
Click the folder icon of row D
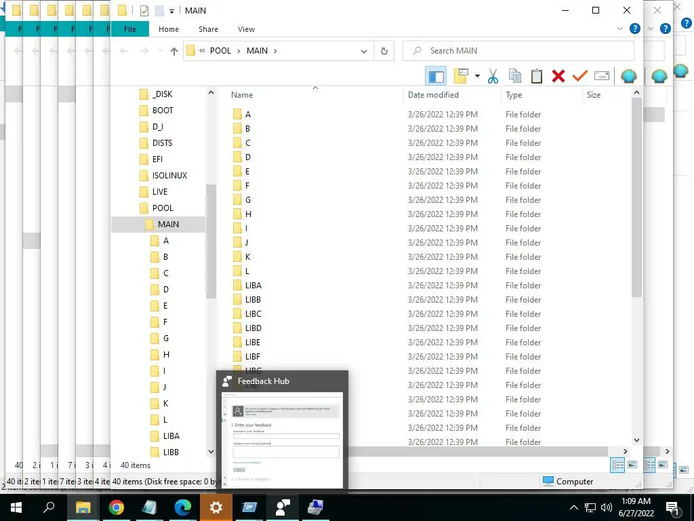[x=237, y=157]
